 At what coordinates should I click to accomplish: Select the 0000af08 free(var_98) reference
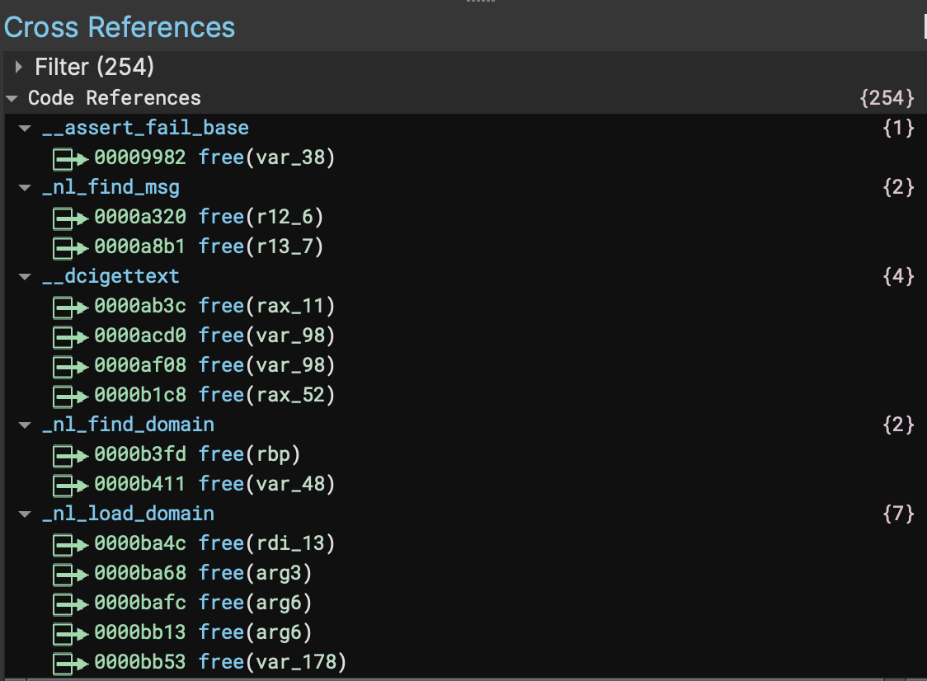click(x=214, y=365)
